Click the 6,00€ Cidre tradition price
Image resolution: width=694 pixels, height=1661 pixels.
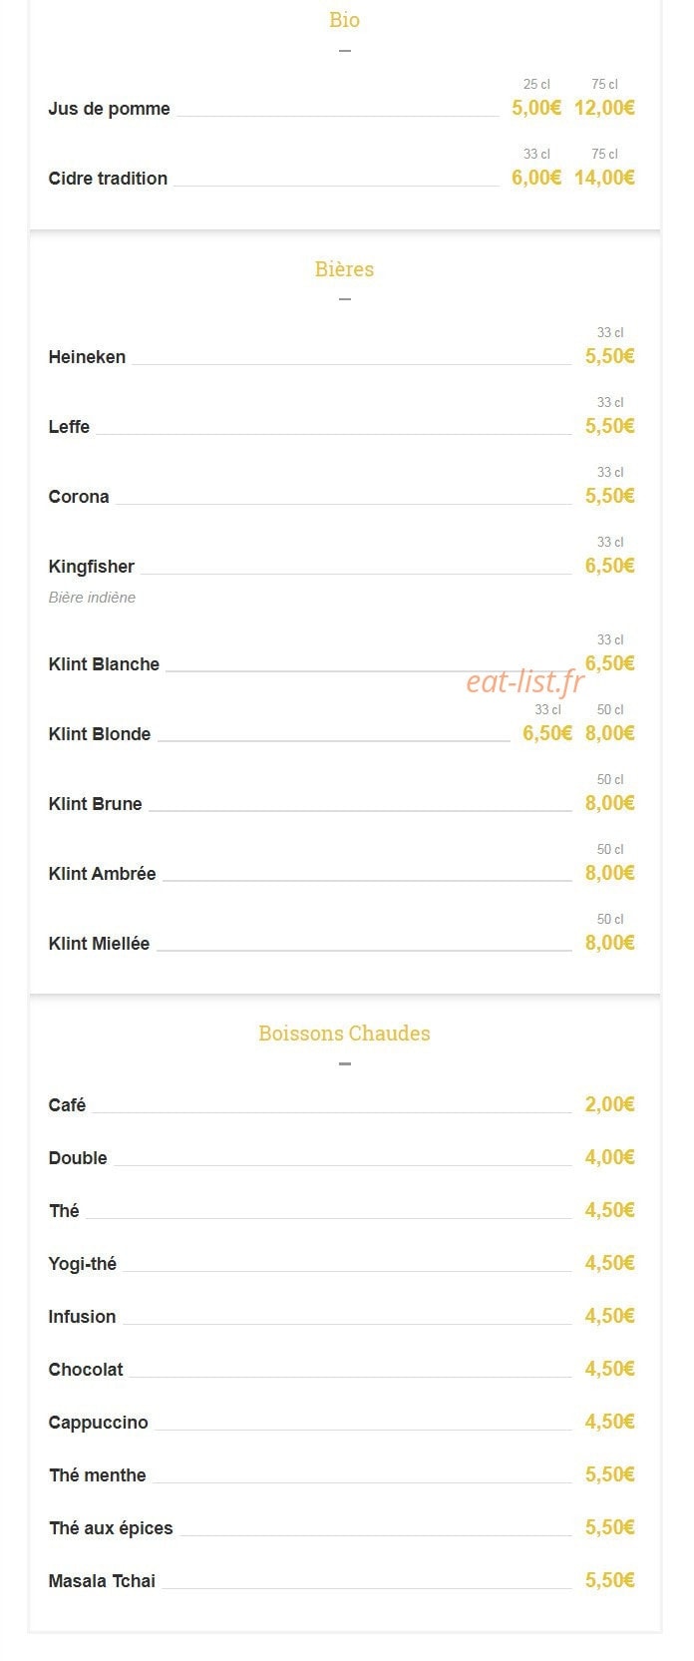coord(536,178)
